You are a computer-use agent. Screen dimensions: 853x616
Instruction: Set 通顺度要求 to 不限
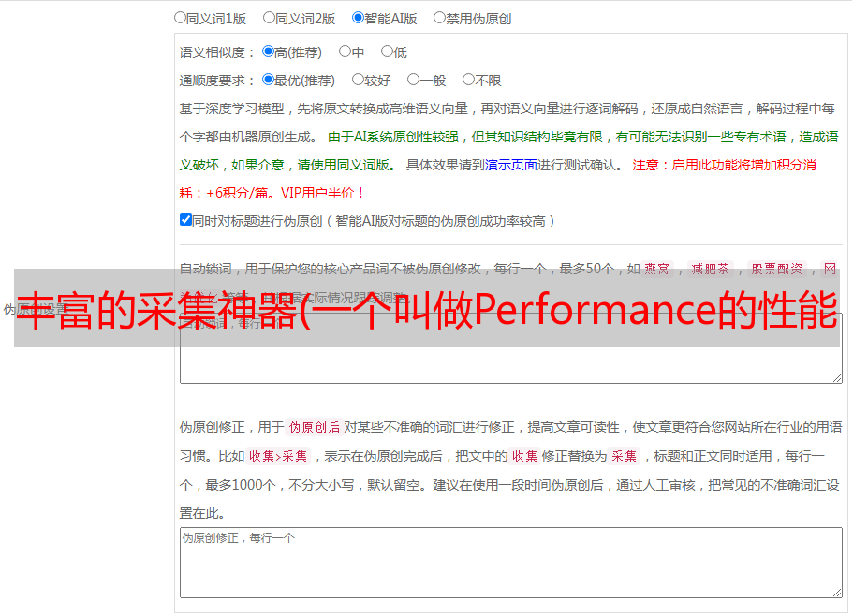[x=468, y=80]
